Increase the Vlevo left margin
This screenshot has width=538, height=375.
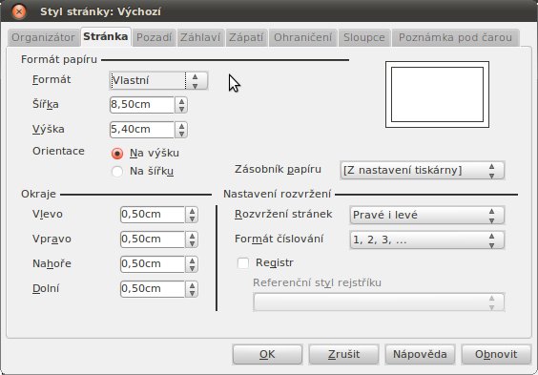(x=192, y=211)
